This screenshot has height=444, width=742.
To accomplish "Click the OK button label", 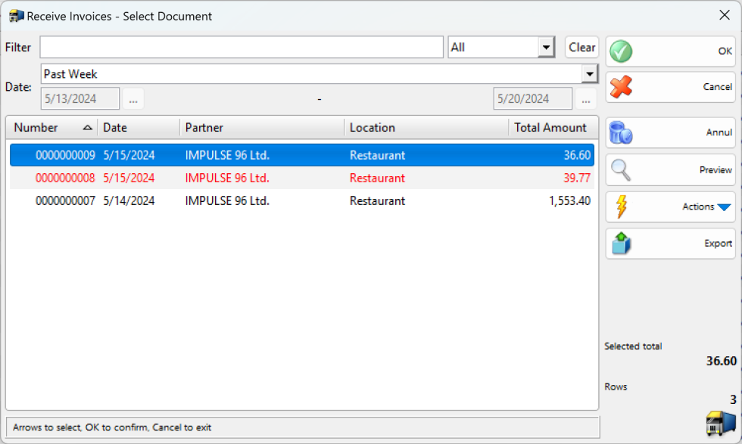I will pos(725,51).
